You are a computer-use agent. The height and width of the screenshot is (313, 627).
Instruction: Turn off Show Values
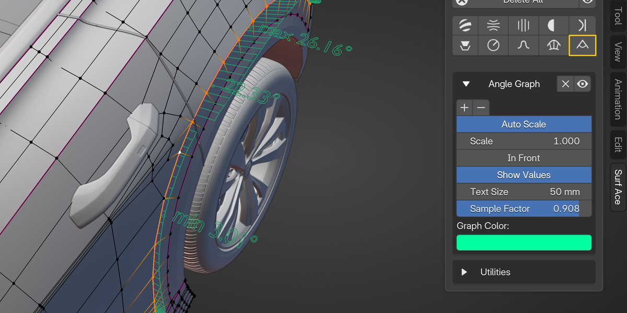pyautogui.click(x=524, y=175)
